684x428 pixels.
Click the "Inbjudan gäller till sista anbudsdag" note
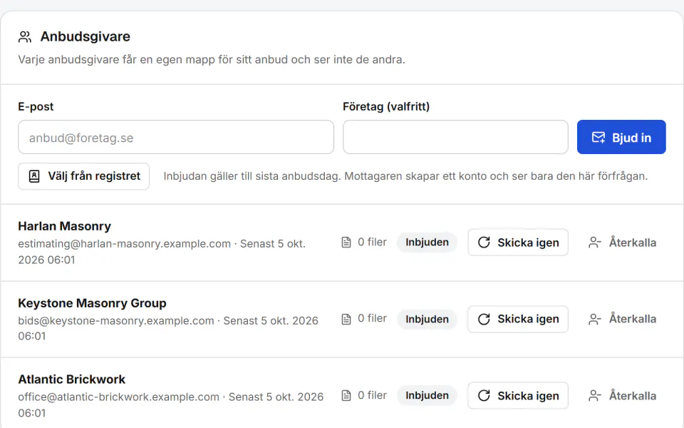tap(405, 176)
